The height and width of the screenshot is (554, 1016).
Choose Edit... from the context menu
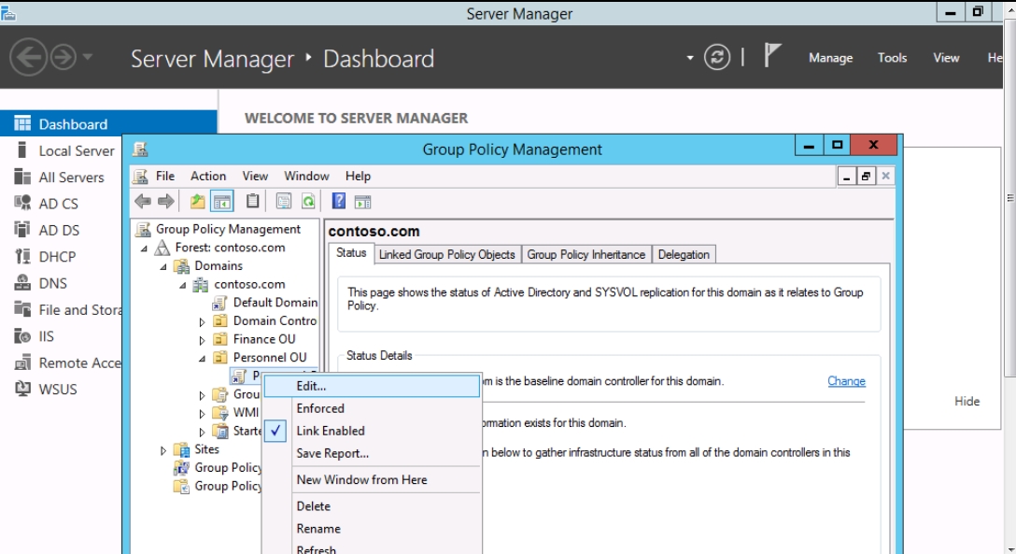312,386
